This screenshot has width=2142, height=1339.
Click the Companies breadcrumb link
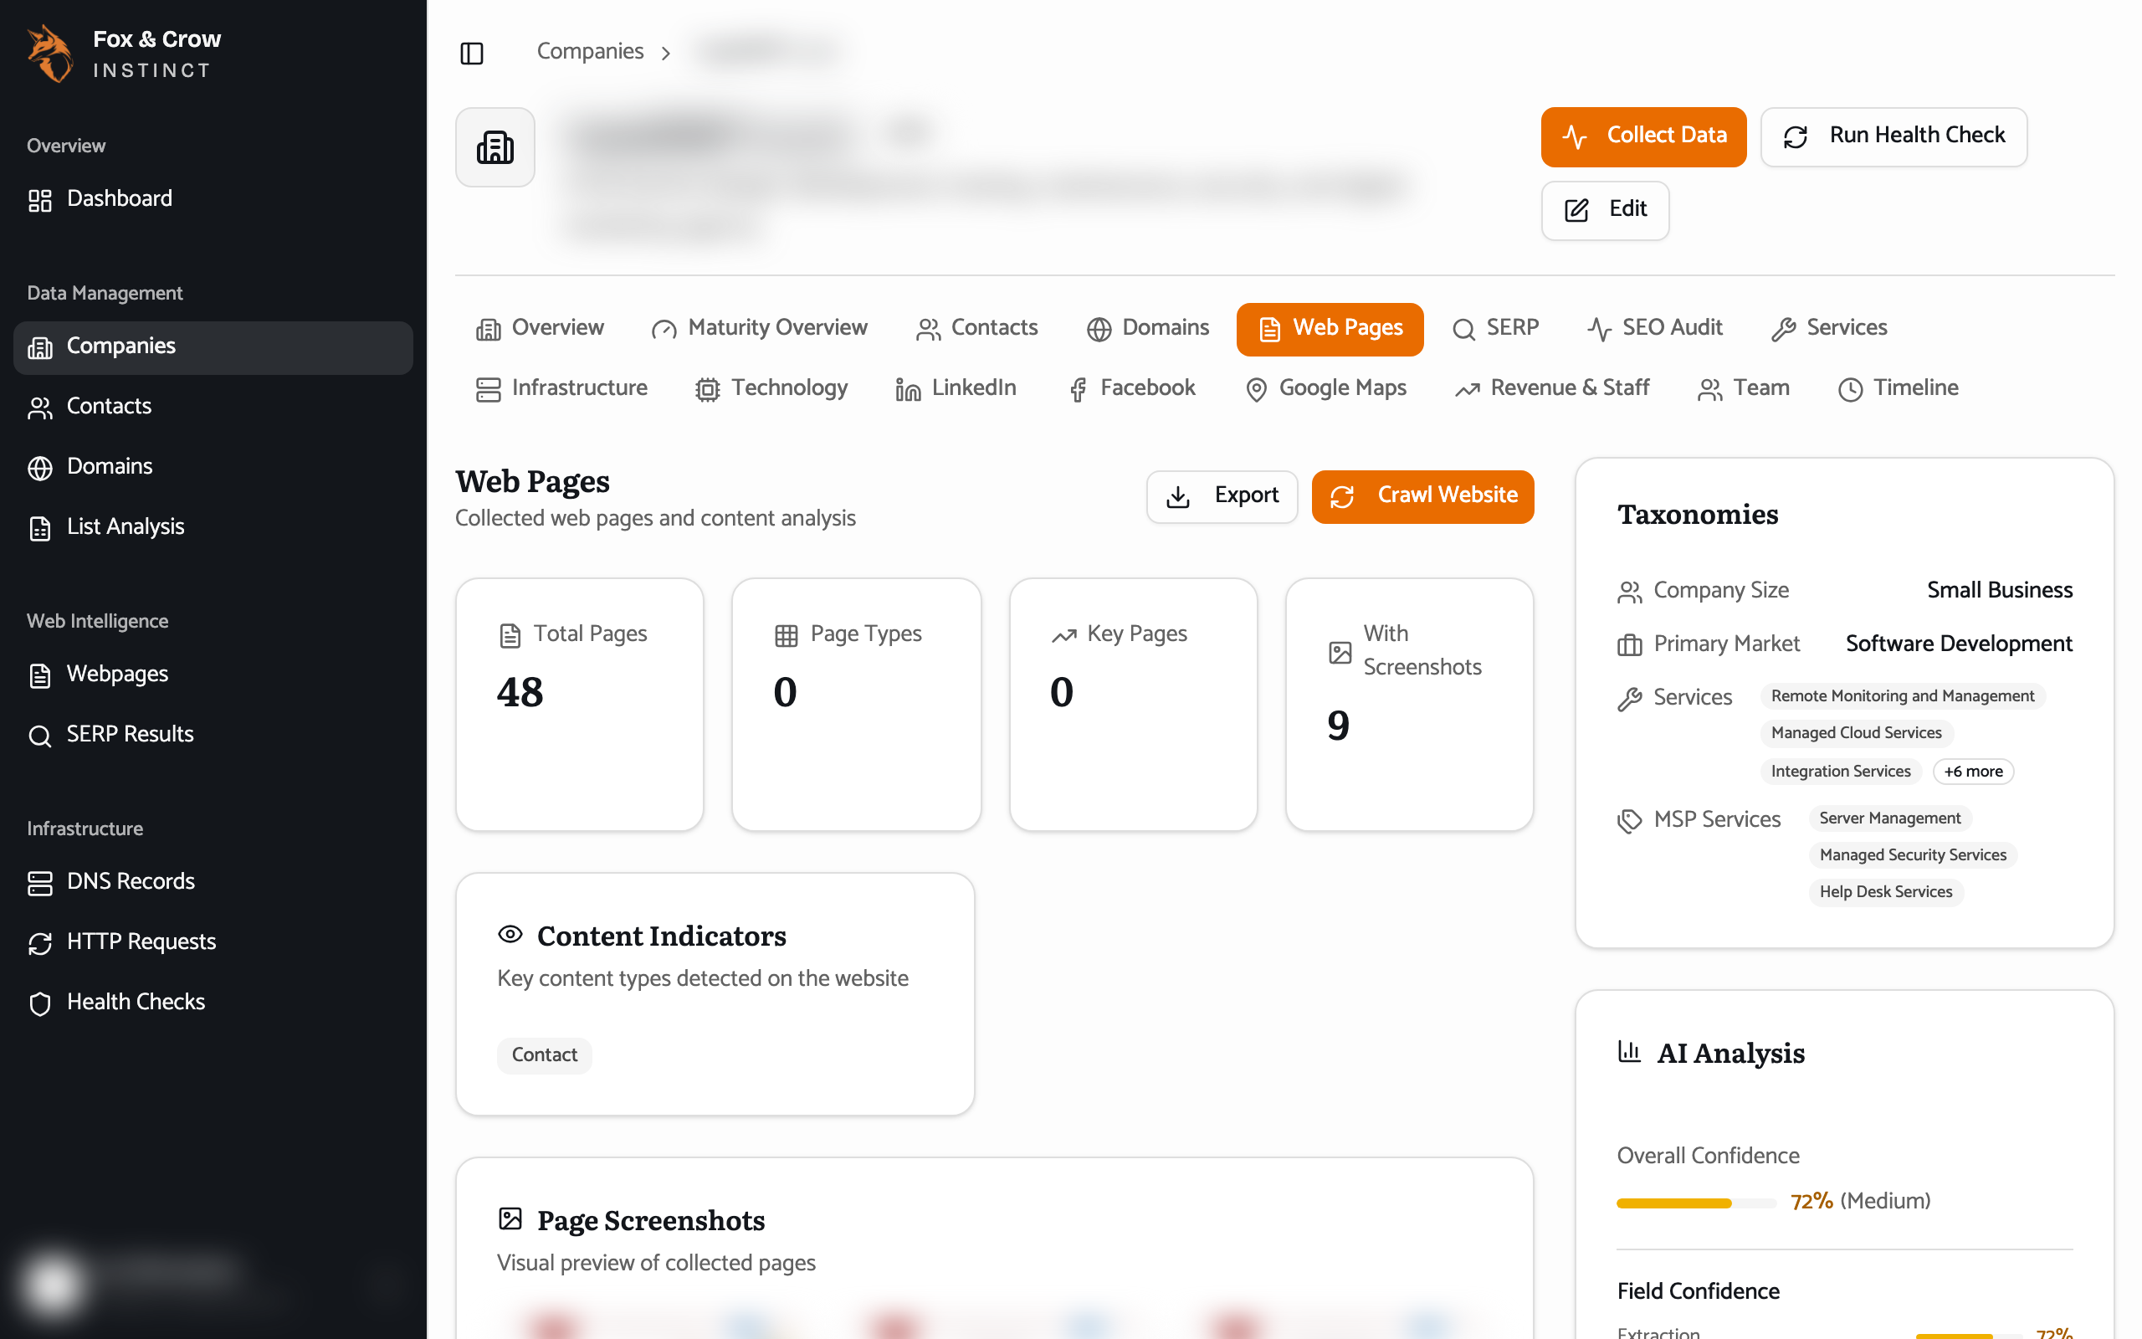pos(590,51)
